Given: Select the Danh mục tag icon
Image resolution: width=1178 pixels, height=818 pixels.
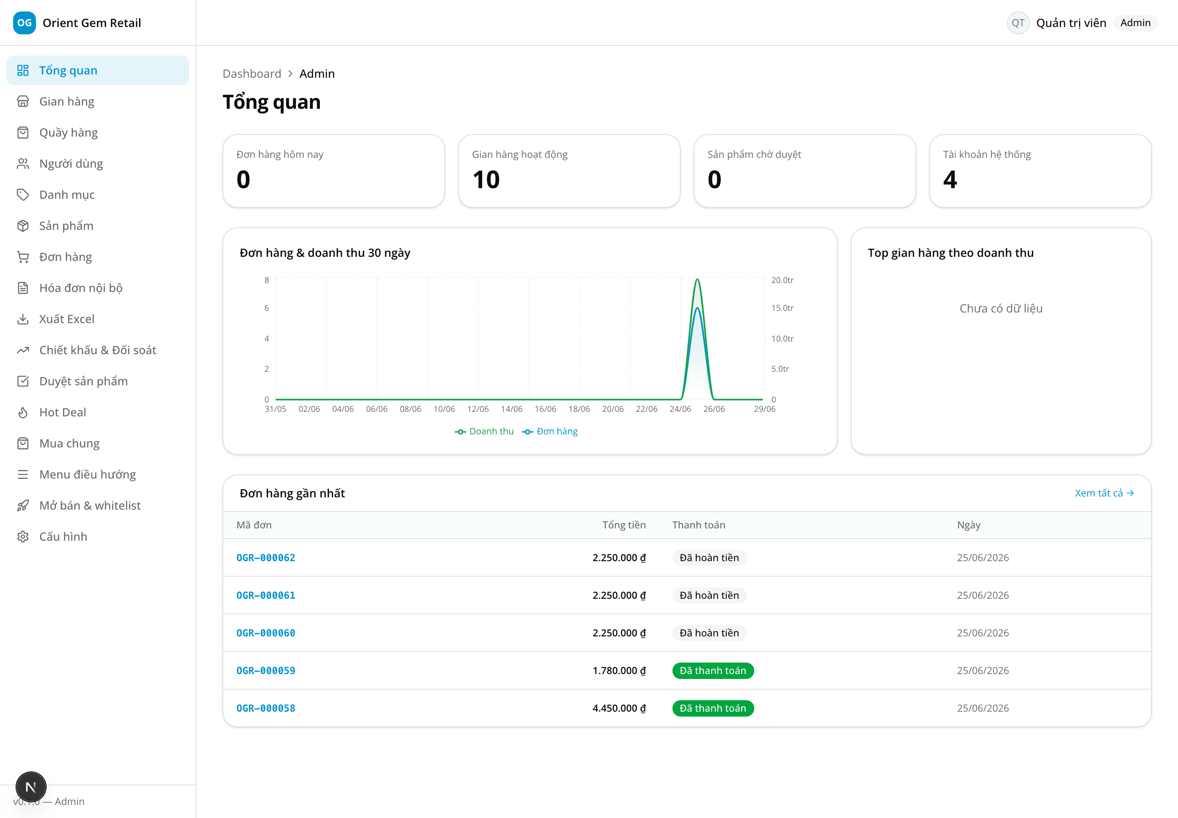Looking at the screenshot, I should tap(22, 195).
